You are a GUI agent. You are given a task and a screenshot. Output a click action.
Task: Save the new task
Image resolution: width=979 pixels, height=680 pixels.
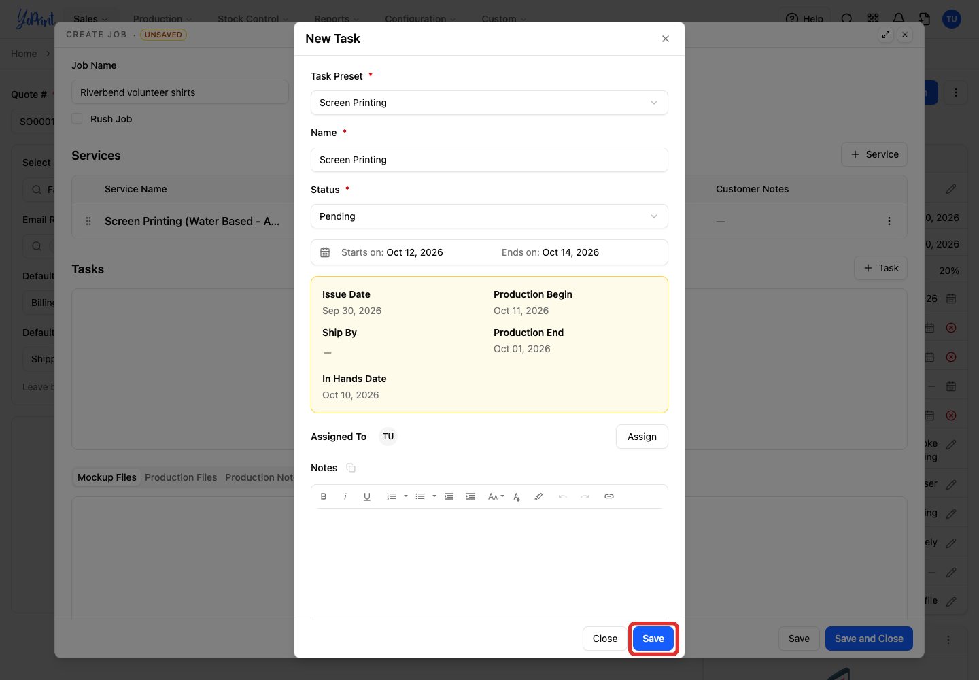point(653,639)
